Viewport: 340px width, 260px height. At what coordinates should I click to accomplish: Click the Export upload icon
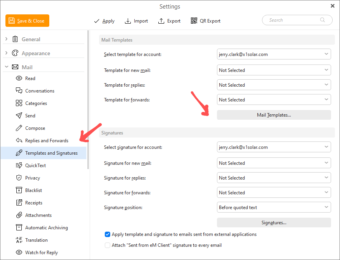(x=161, y=21)
